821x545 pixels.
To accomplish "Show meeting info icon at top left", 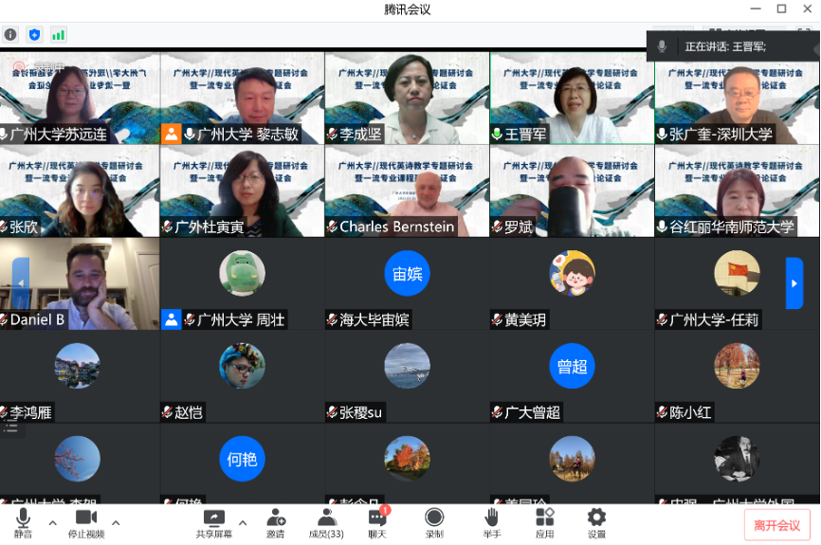I will (10, 34).
